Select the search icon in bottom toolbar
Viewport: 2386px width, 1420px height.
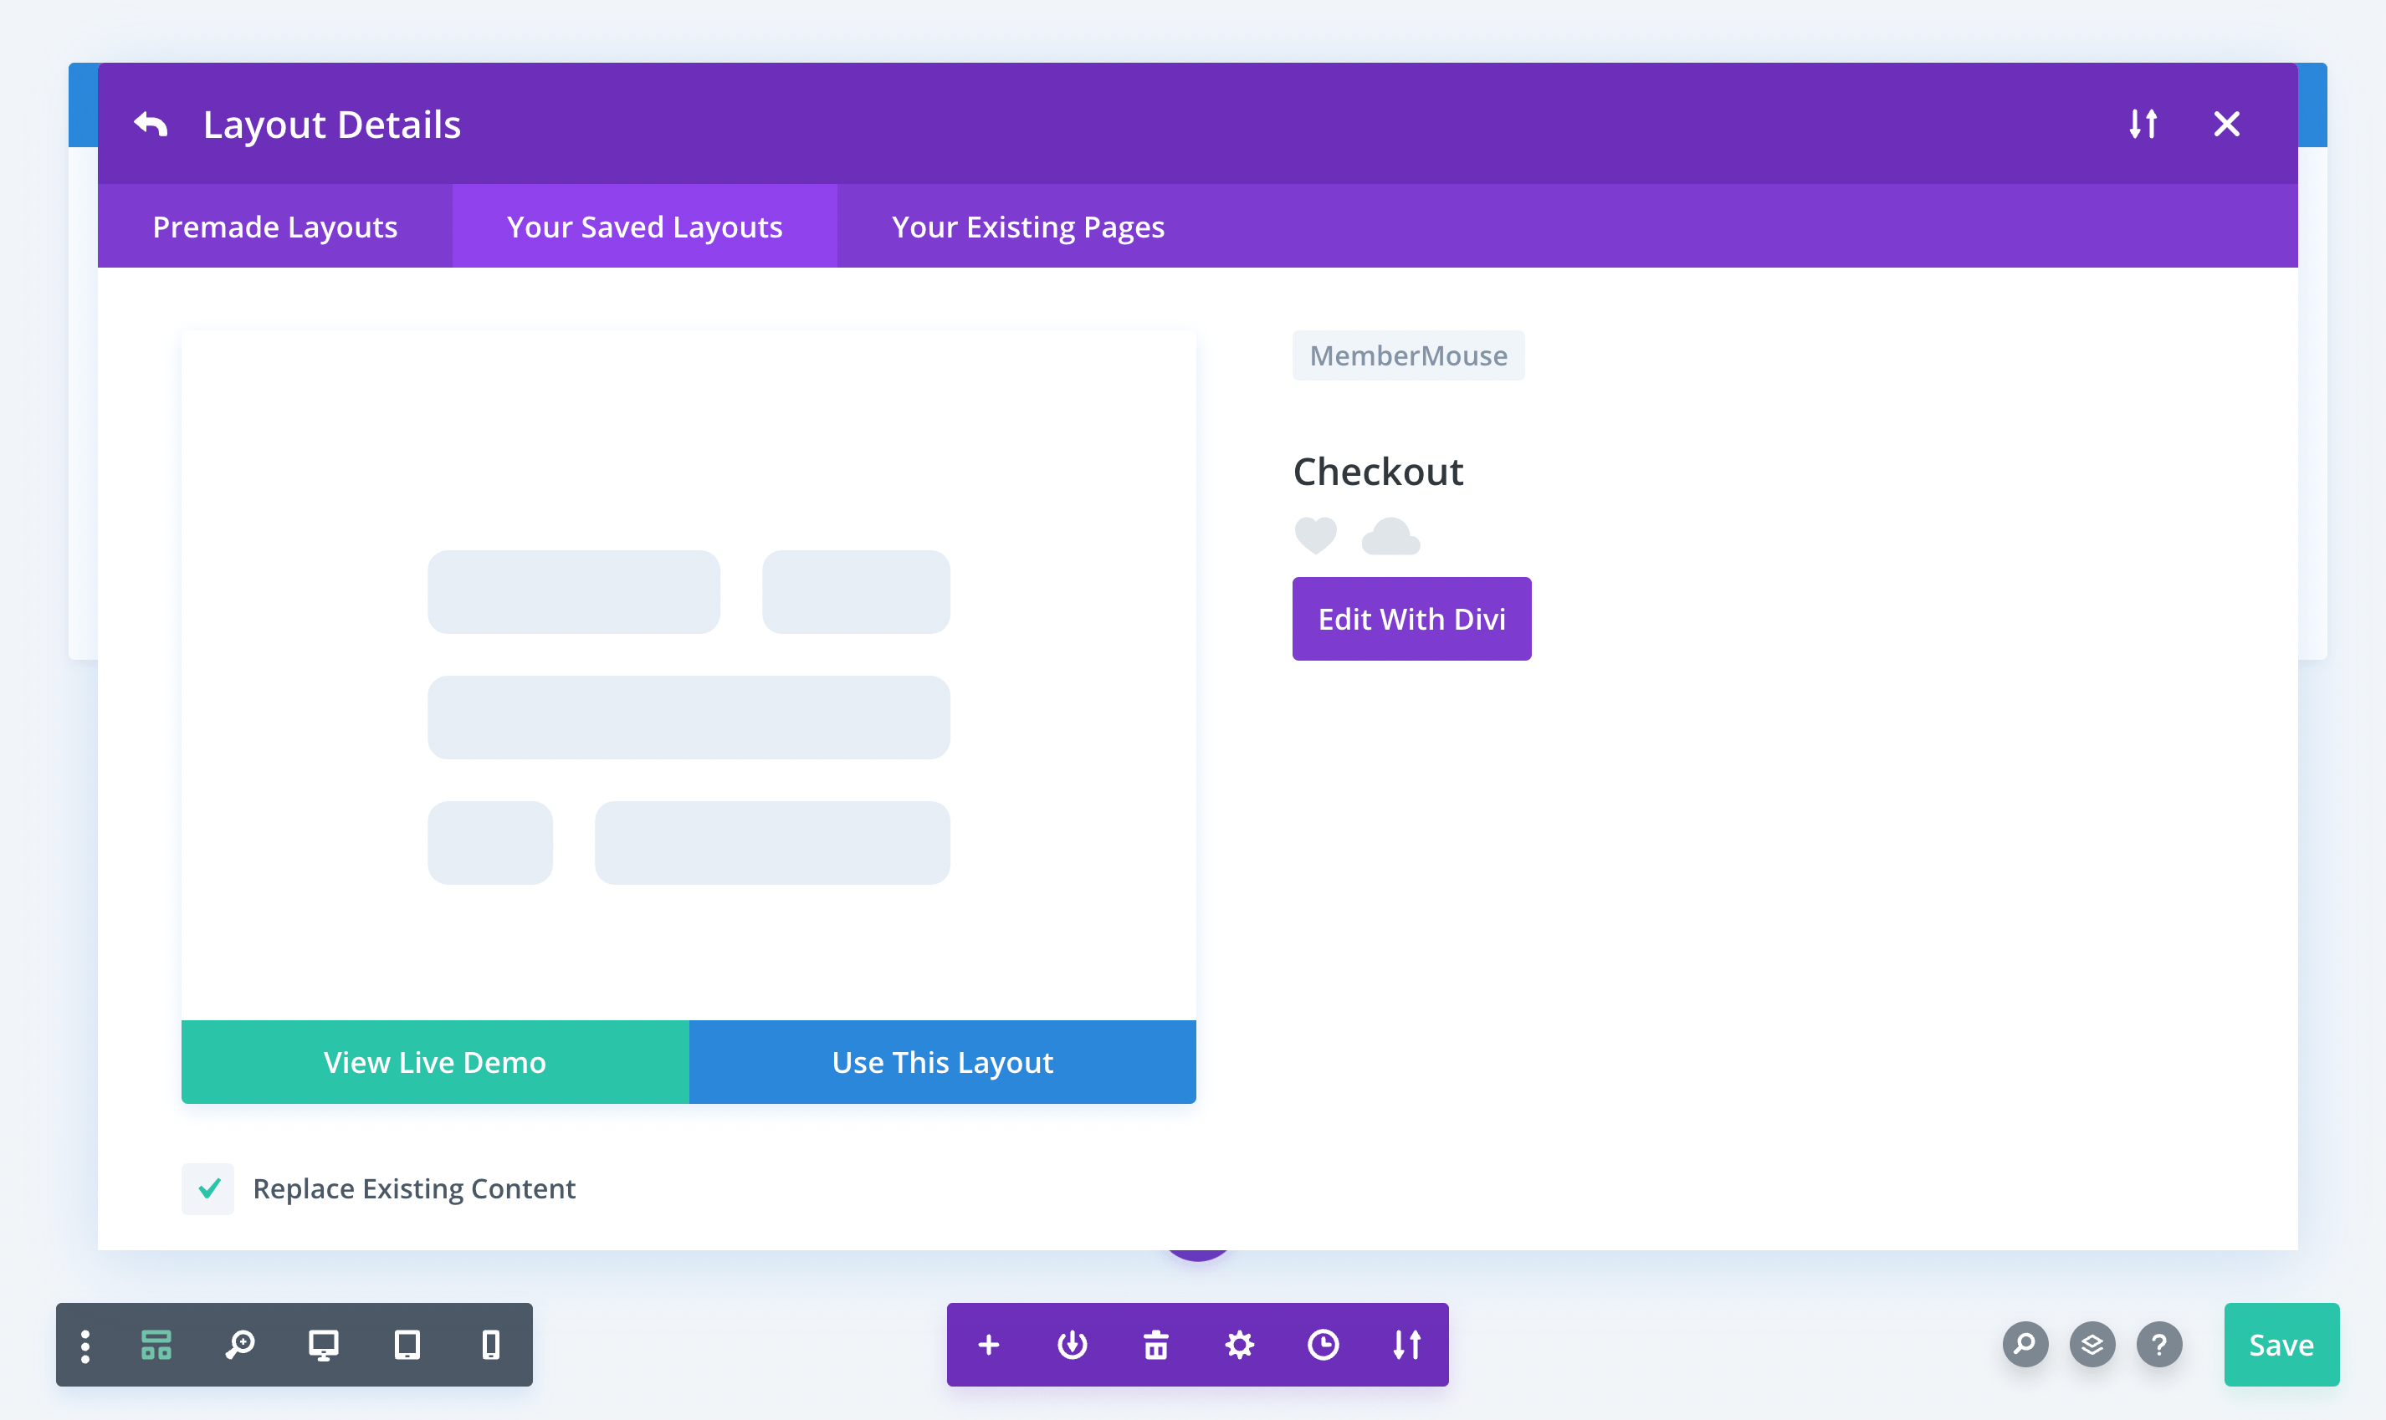coord(238,1344)
